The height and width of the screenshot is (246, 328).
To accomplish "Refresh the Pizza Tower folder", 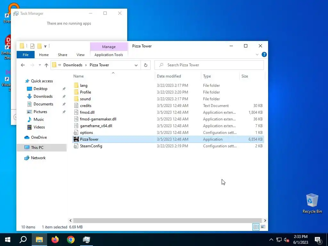I will tap(146, 65).
